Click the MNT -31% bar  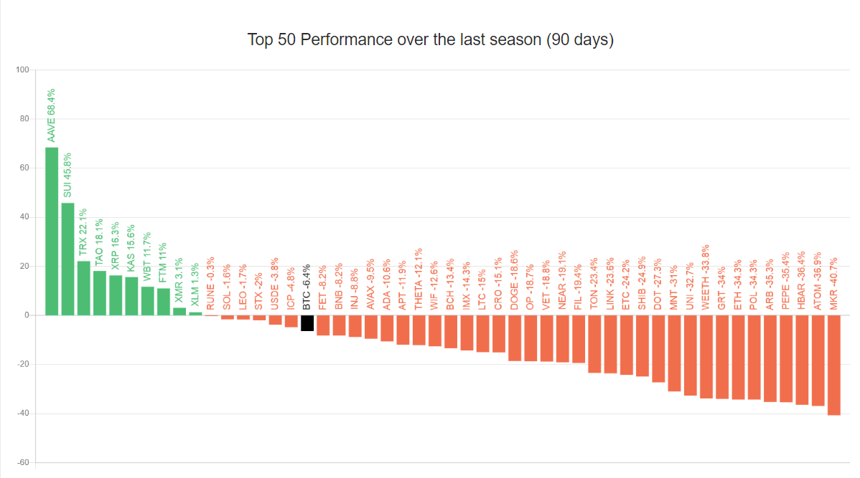(674, 353)
